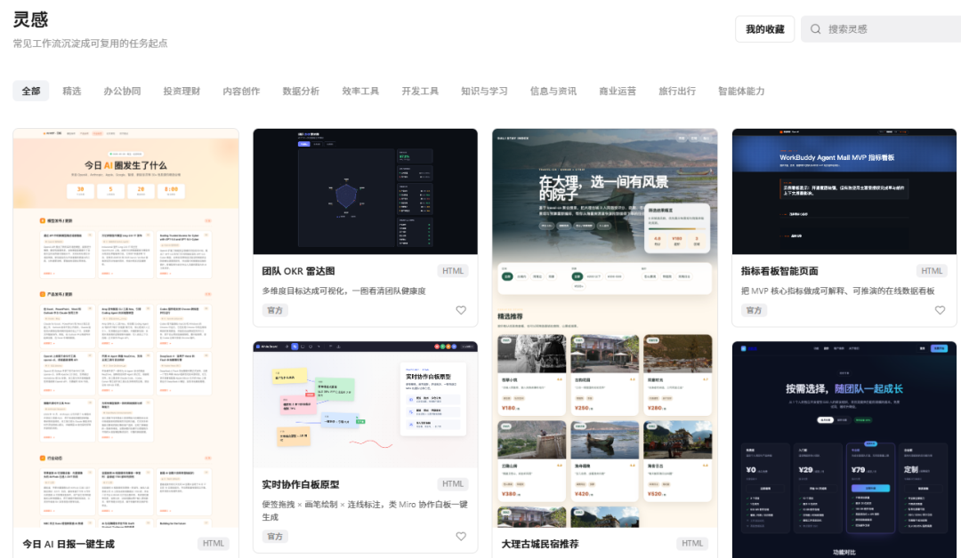Click the 常见工作流沉淀成可复用的任务起点 subtitle
The height and width of the screenshot is (558, 961).
[90, 44]
